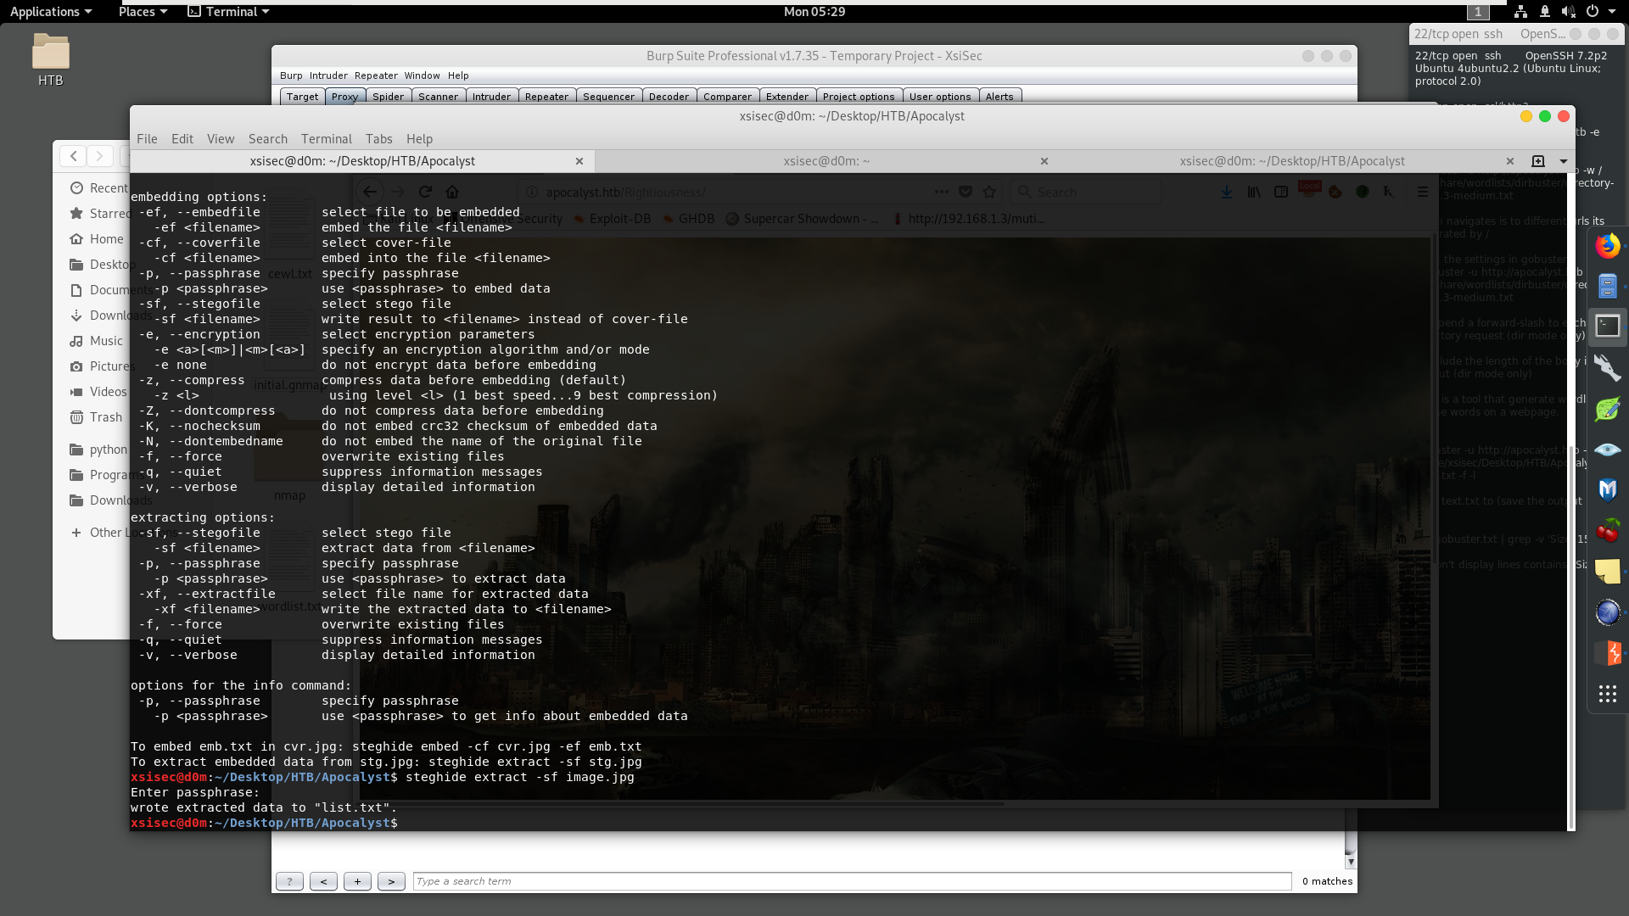The height and width of the screenshot is (916, 1629).
Task: Open the wrench tool icon in the dock
Action: point(1607,367)
